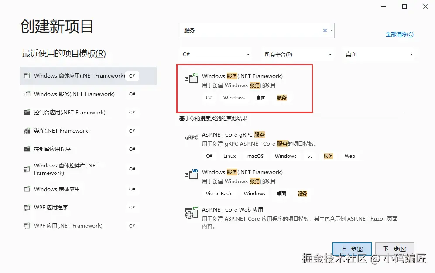Select recent template Windows 窗体控件库(.NET Framework)
This screenshot has height=273, width=435.
pos(88,169)
